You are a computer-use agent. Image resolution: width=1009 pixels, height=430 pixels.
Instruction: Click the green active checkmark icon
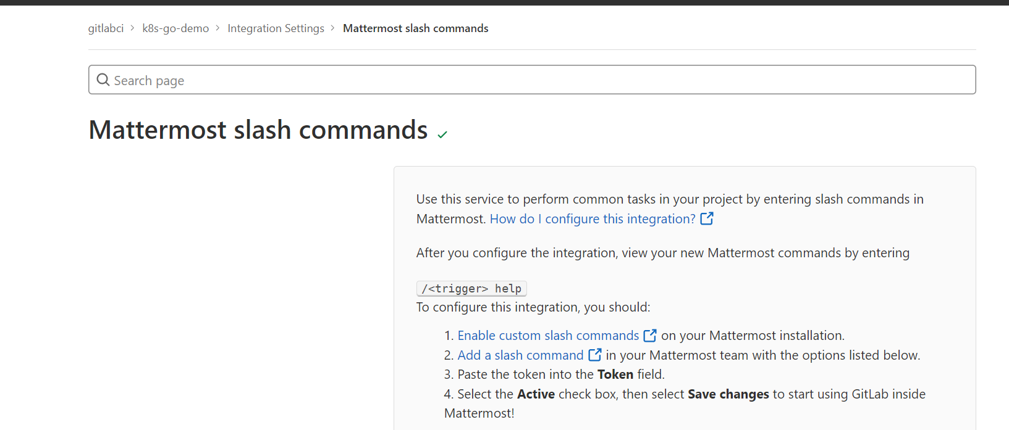442,134
